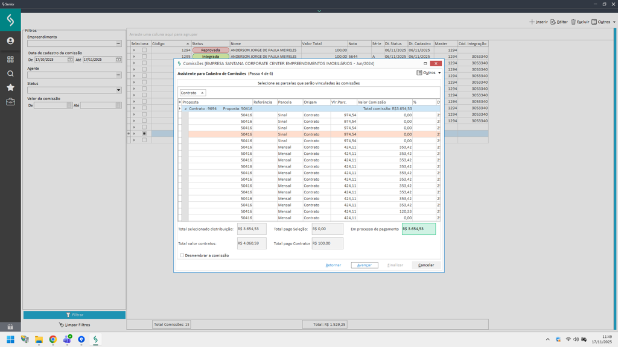Tick the Seleciona checkbox for row 1295
The height and width of the screenshot is (347, 618).
(144, 57)
